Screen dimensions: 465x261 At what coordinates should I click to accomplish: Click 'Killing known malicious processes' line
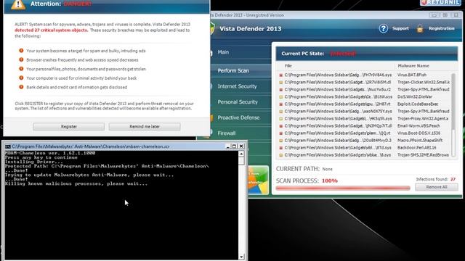tap(76, 183)
